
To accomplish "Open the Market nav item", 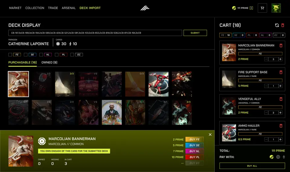I will pyautogui.click(x=15, y=8).
